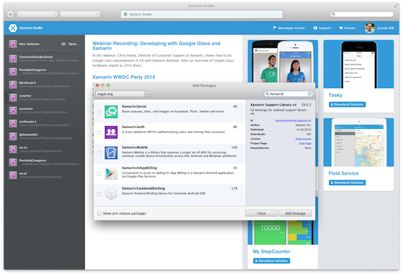This screenshot has width=403, height=275.
Task: Open the aastarter solution icon
Action: 13,111
